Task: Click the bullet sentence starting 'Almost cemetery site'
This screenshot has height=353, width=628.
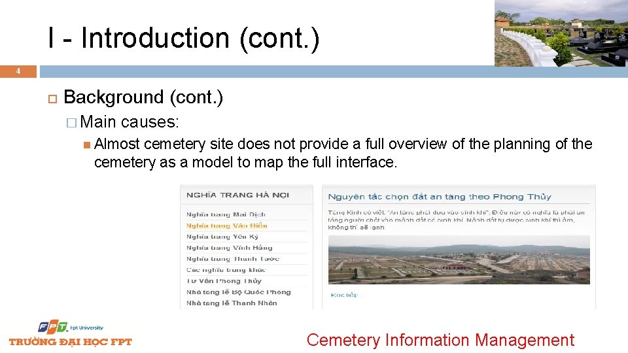Action: (x=343, y=153)
